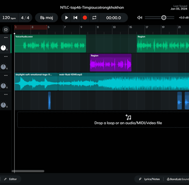
Task: Select the VoiceAudio.wav green clip
Action: 50,43
